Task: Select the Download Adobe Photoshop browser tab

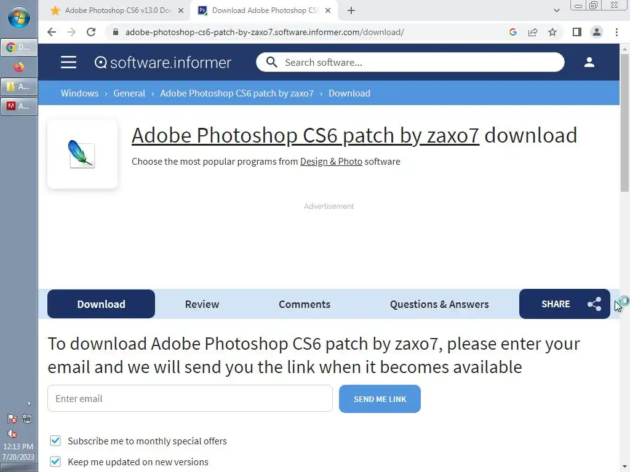Action: (264, 10)
